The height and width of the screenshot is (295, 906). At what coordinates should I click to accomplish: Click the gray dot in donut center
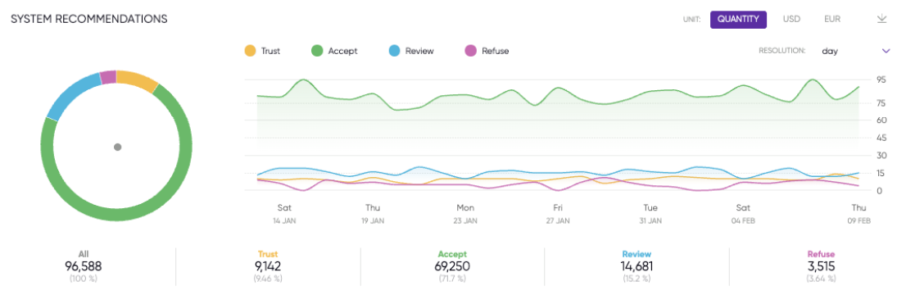pos(117,147)
